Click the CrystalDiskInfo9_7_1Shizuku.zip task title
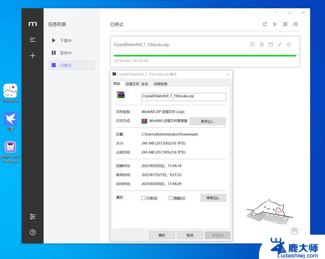 (x=141, y=45)
